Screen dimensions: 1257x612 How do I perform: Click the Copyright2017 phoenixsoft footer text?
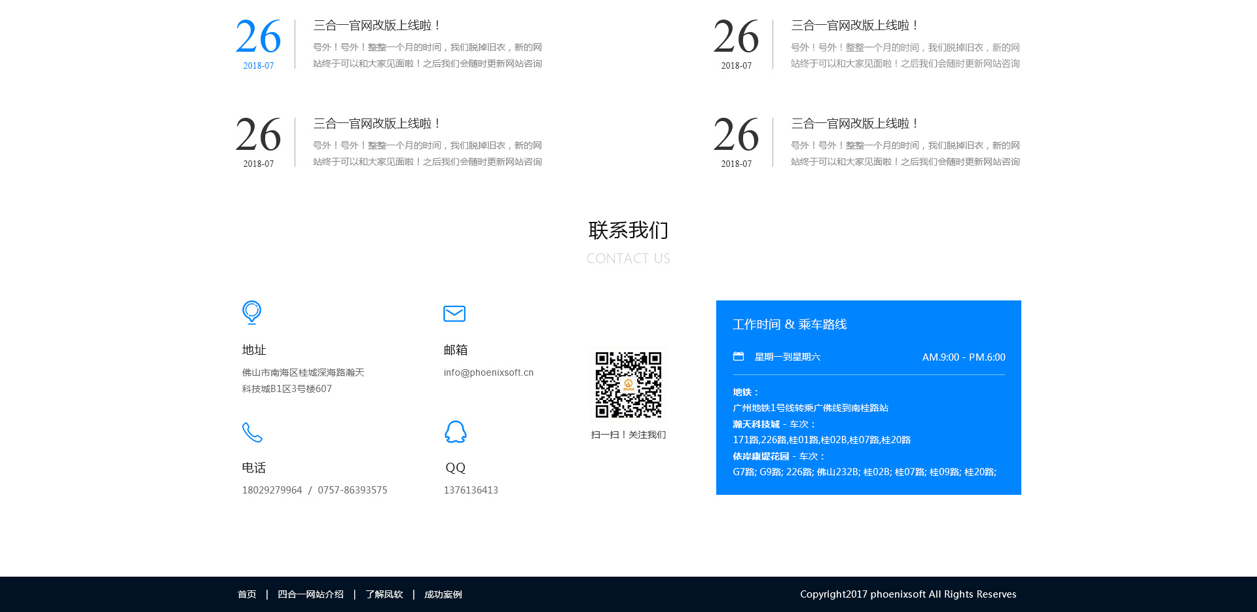click(908, 594)
